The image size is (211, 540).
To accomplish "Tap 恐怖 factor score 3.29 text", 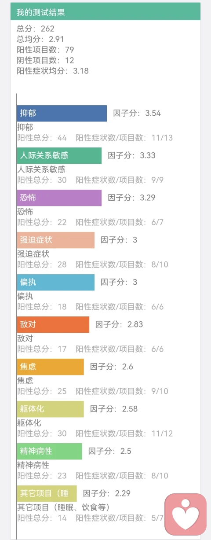I will pos(132,198).
